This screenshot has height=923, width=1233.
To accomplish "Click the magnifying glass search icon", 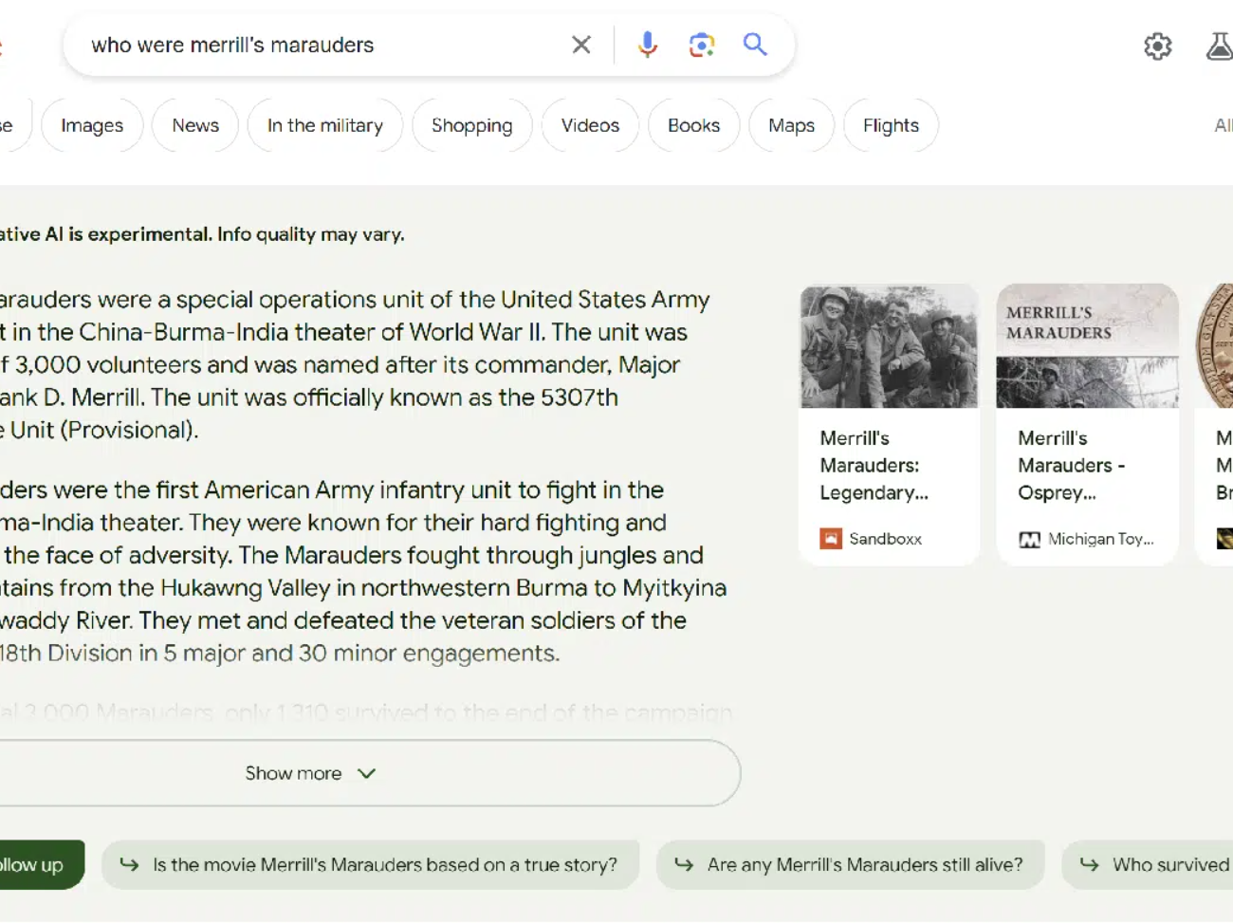I will [755, 45].
